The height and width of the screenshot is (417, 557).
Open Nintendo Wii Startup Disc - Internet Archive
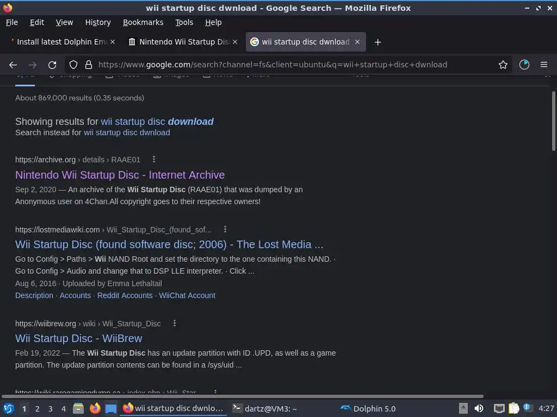[x=120, y=175]
